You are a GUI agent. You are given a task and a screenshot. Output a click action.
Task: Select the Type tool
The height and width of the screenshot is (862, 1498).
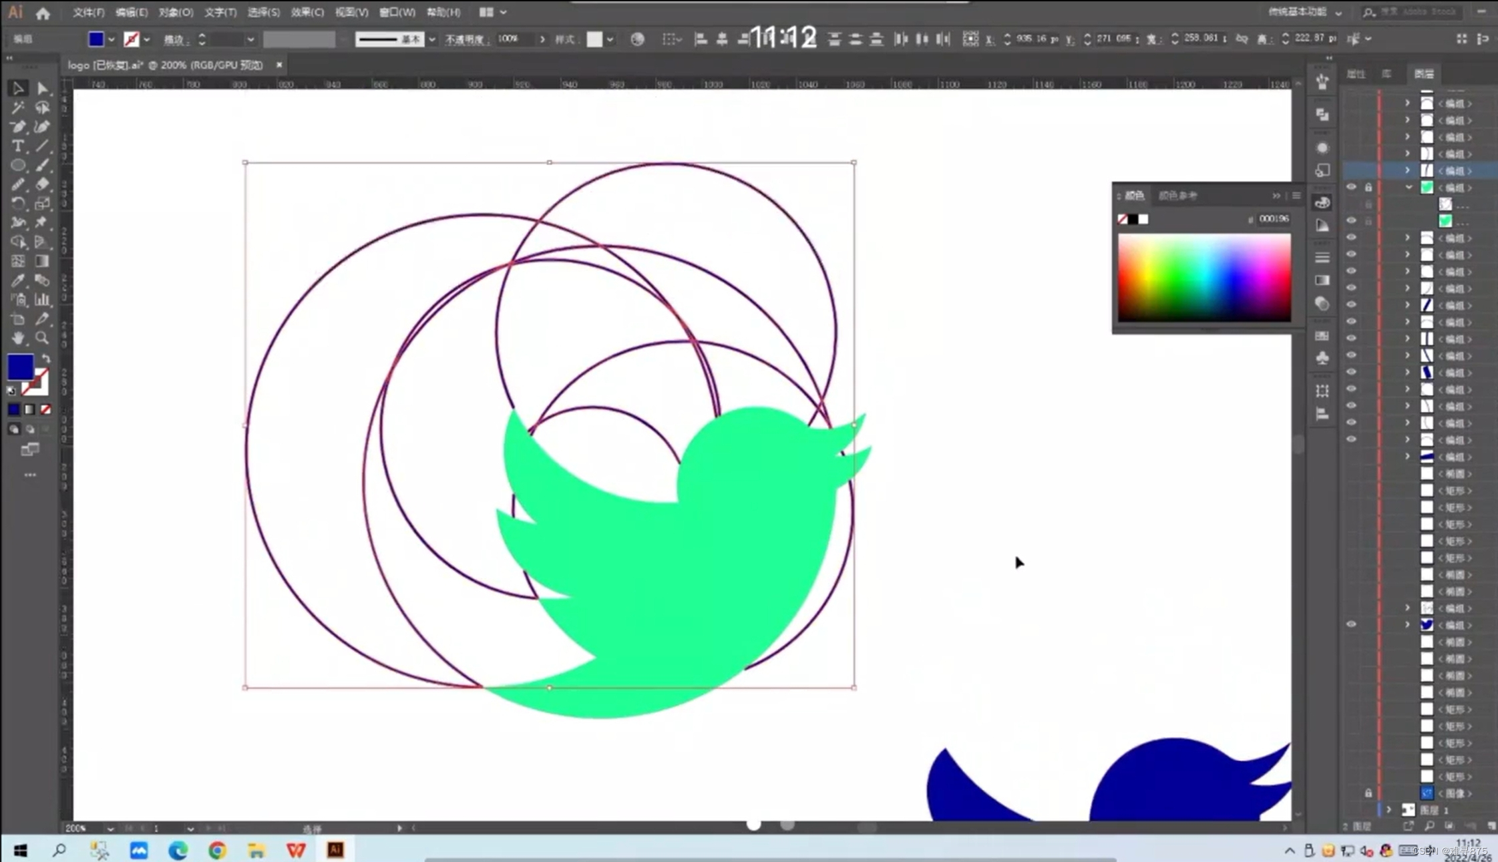18,146
